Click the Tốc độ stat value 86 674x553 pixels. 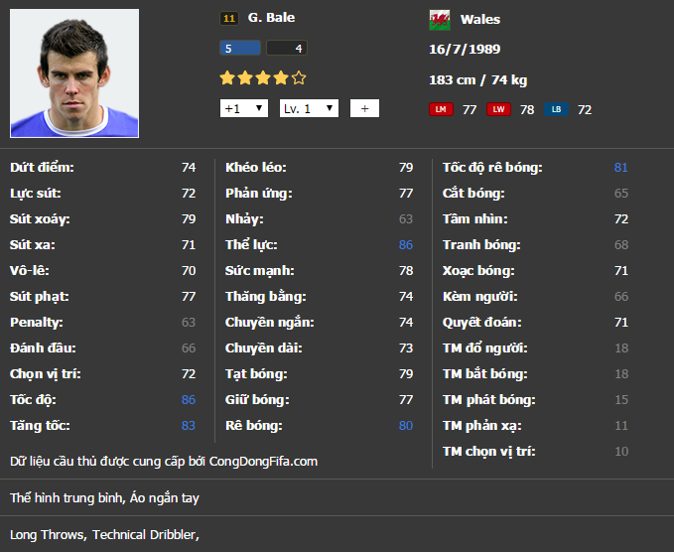tap(189, 399)
